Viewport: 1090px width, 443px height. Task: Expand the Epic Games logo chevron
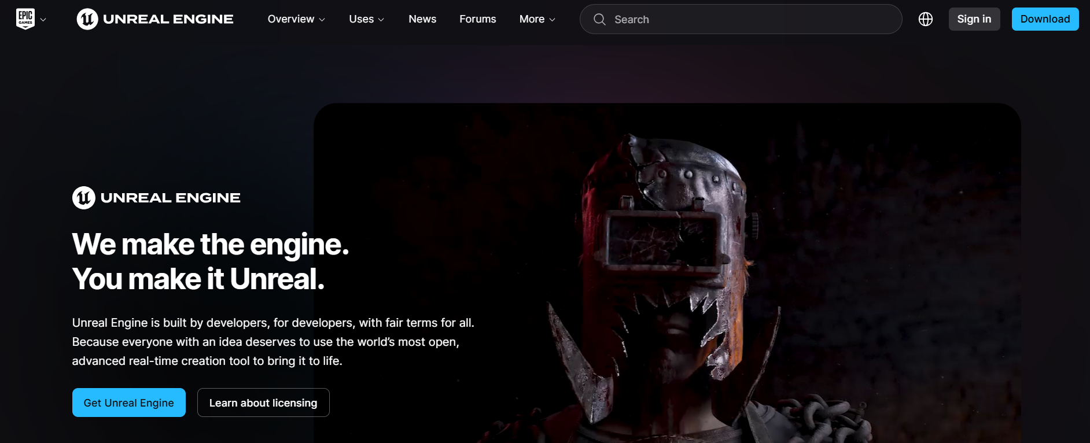(43, 20)
